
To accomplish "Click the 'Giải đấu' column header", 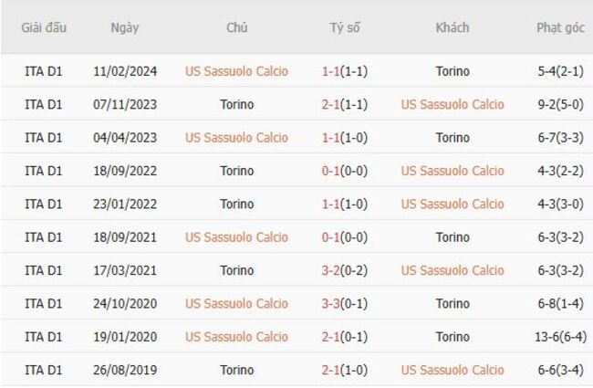I will point(44,27).
